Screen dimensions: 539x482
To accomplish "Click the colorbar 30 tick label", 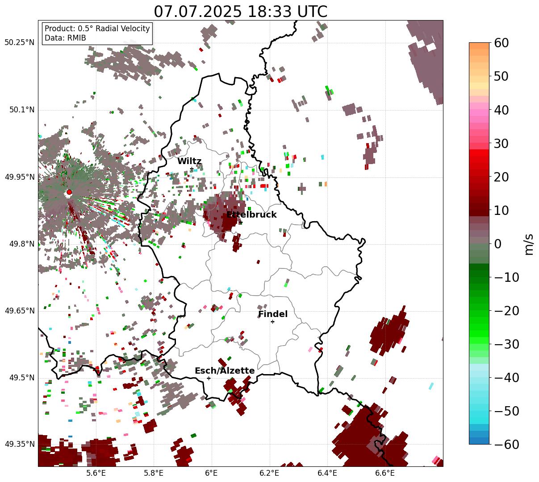I will [501, 144].
